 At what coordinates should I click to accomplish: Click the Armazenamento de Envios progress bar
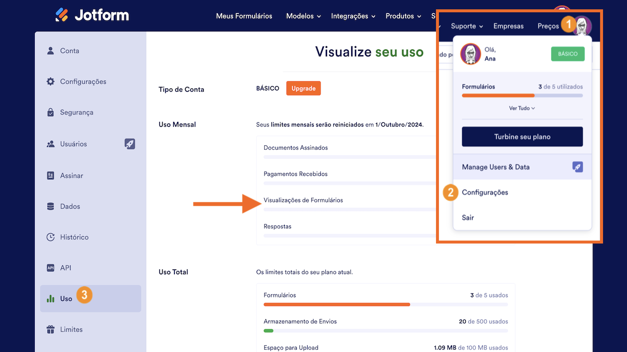(x=386, y=331)
